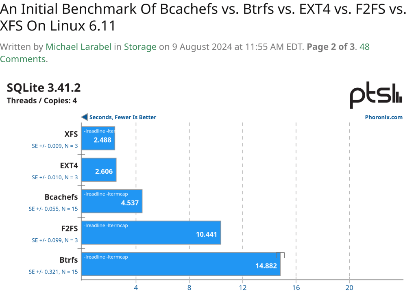Click the XFS 2.488 bar
The width and height of the screenshot is (416, 296).
click(x=98, y=138)
